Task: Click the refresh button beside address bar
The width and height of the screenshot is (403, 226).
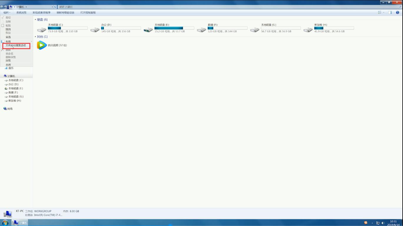Action: click(55, 7)
